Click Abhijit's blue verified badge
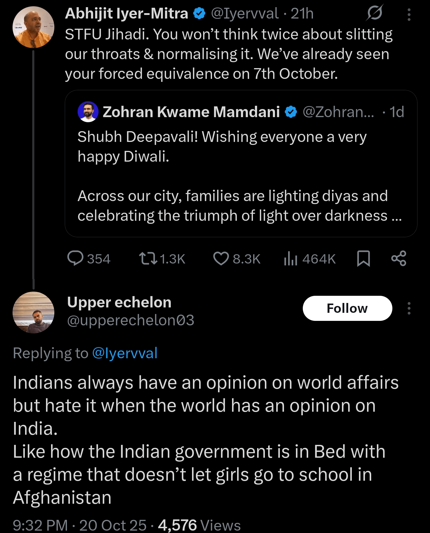This screenshot has width=430, height=533. tap(199, 13)
